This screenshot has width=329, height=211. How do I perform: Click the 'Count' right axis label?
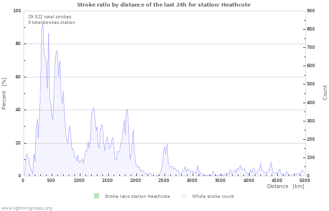pos(325,92)
